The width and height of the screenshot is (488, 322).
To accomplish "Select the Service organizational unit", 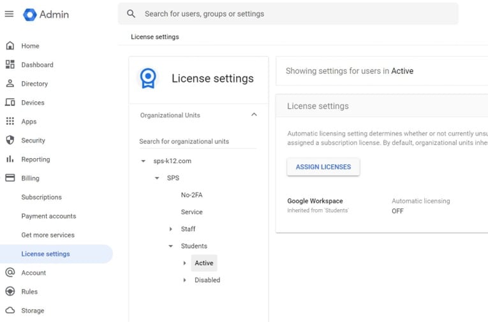I will [192, 212].
